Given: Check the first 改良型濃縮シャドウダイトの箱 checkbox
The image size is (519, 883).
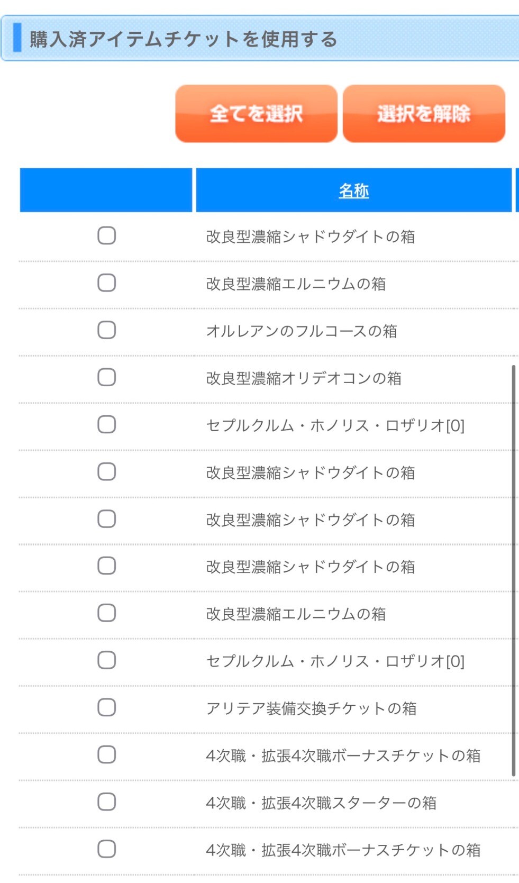Looking at the screenshot, I should tap(106, 235).
